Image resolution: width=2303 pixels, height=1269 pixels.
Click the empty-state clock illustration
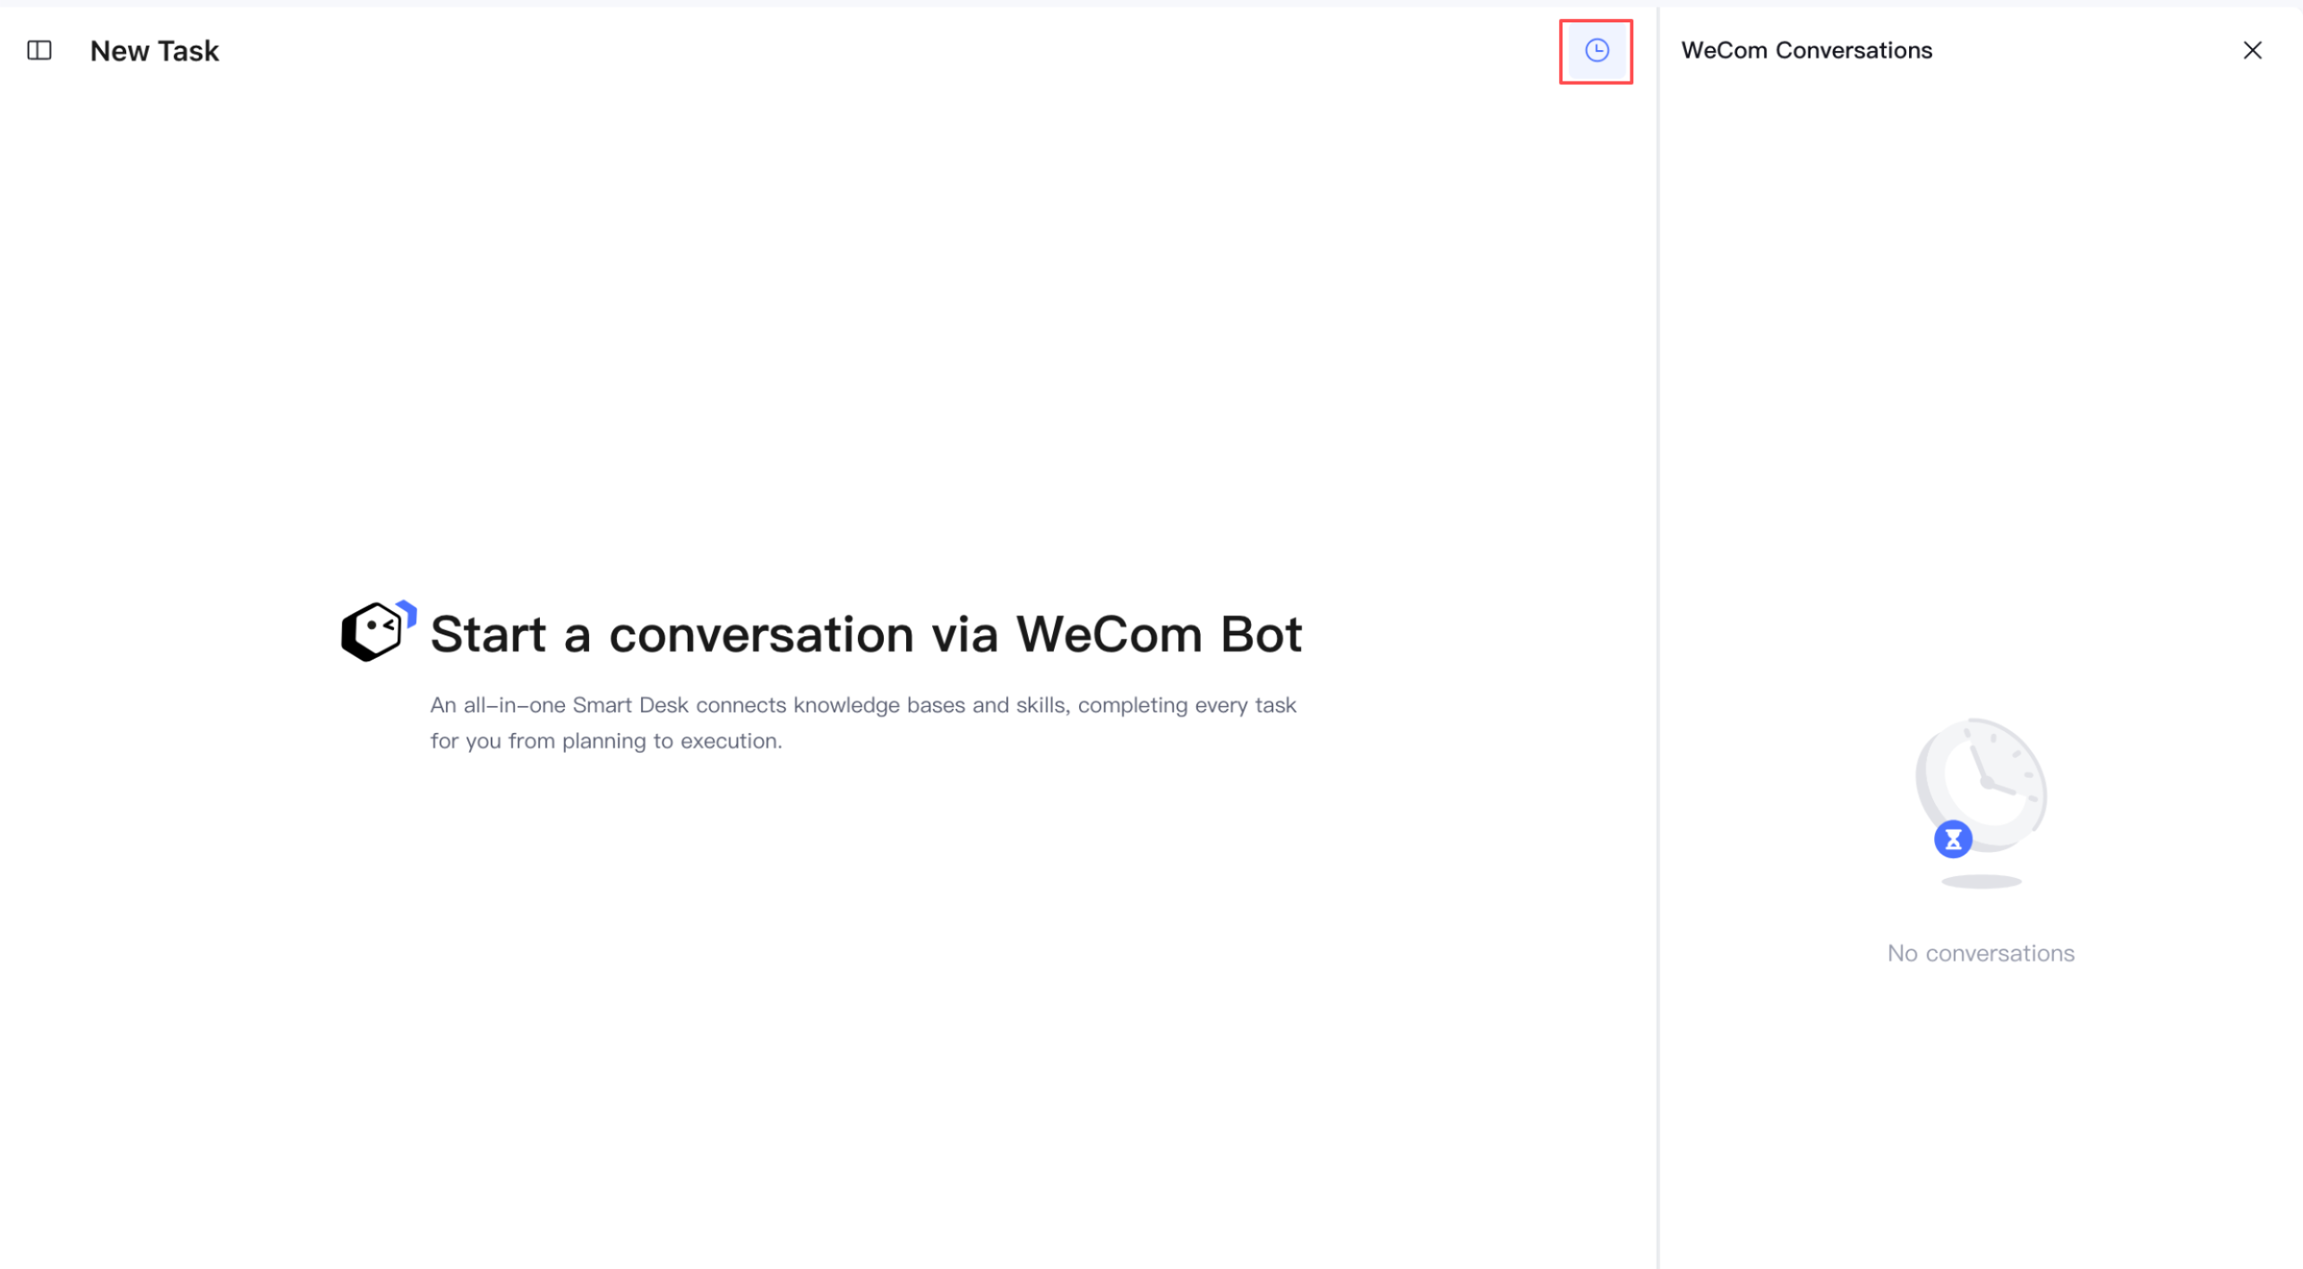(x=1982, y=786)
